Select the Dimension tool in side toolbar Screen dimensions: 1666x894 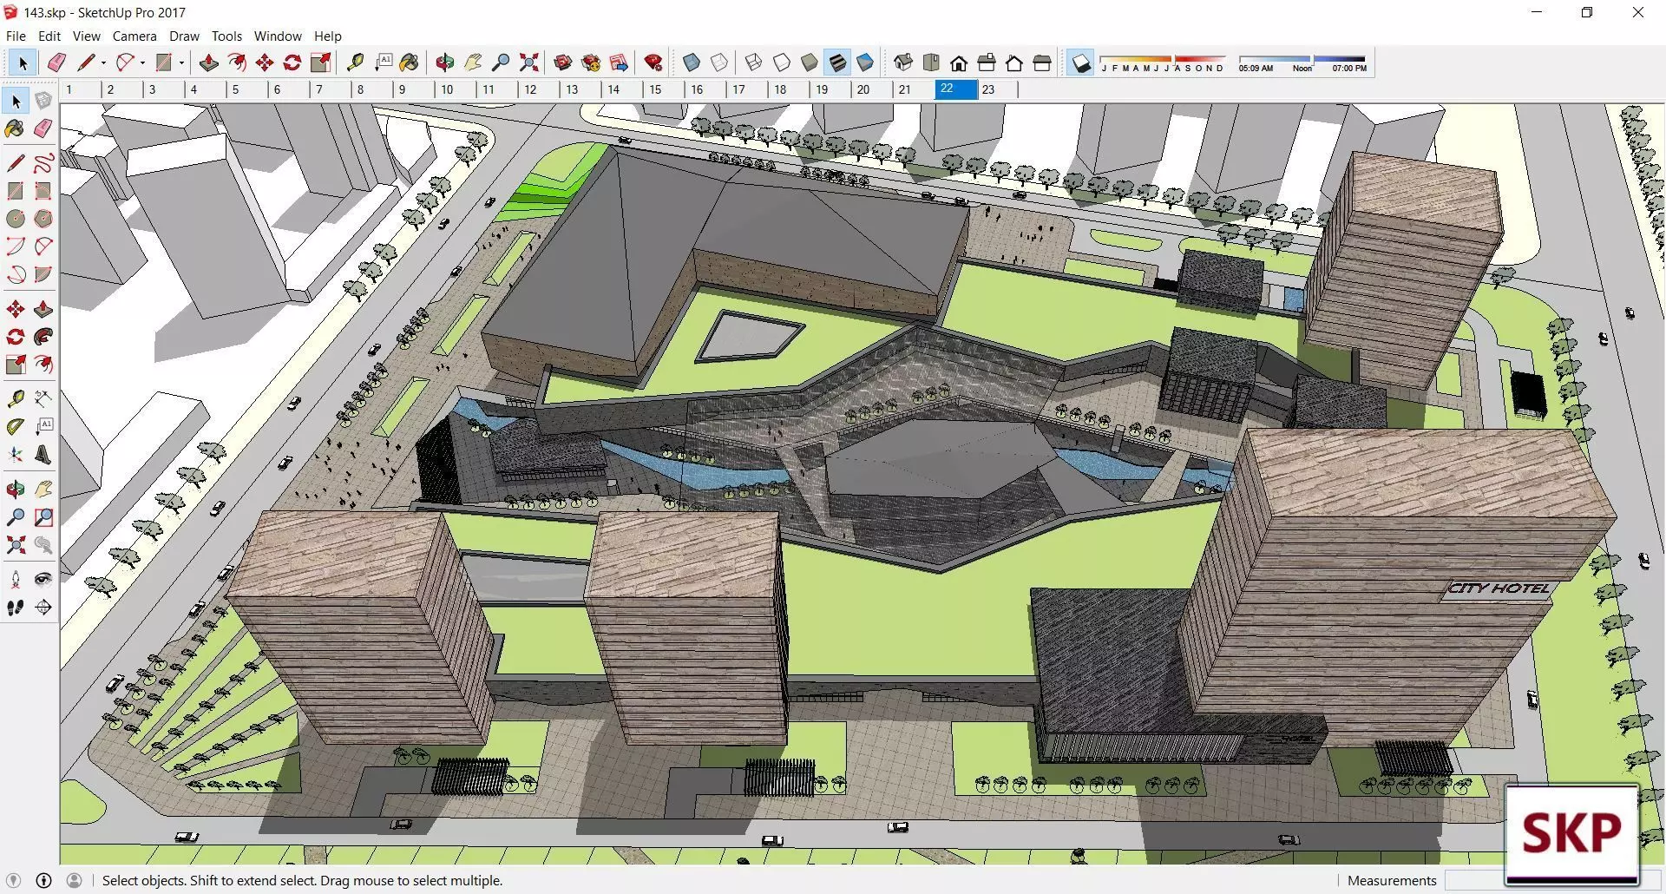click(x=43, y=399)
